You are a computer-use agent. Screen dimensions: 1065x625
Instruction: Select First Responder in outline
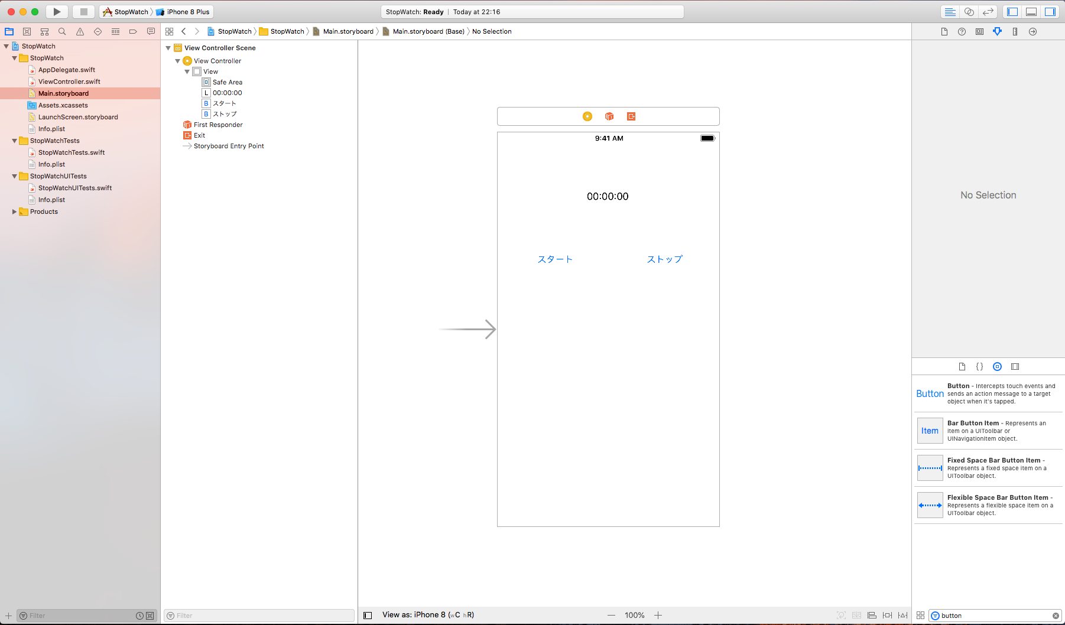218,125
